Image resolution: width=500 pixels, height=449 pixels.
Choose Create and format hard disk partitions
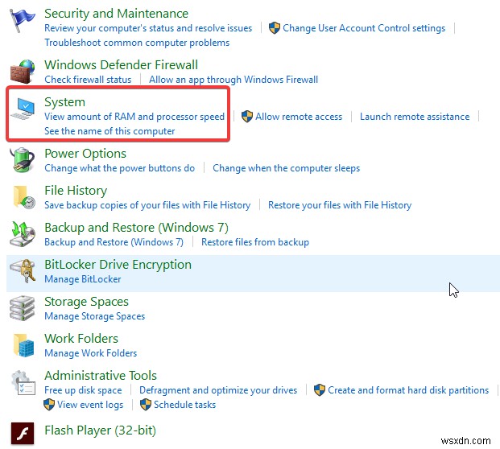coord(408,390)
